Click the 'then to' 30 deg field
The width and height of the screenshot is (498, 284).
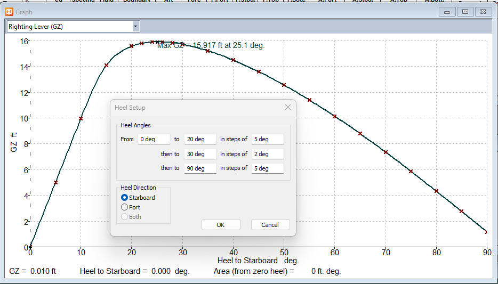200,154
